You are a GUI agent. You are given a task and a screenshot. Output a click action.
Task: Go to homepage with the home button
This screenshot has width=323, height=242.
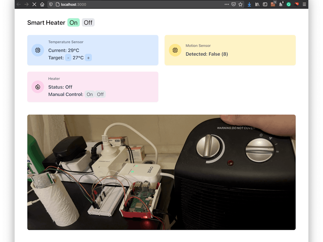pos(42,4)
